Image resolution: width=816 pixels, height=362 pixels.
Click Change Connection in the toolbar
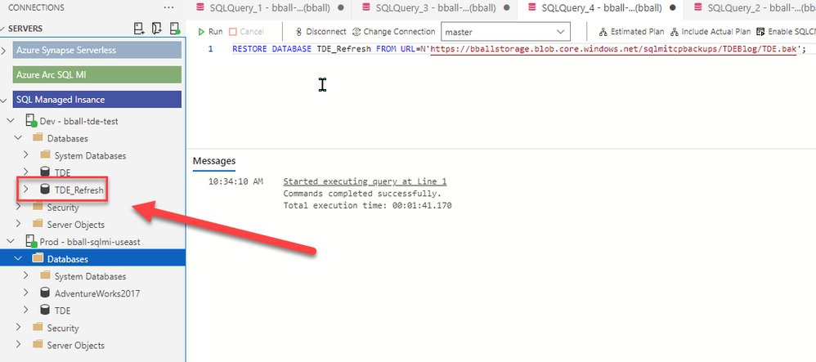tap(393, 32)
